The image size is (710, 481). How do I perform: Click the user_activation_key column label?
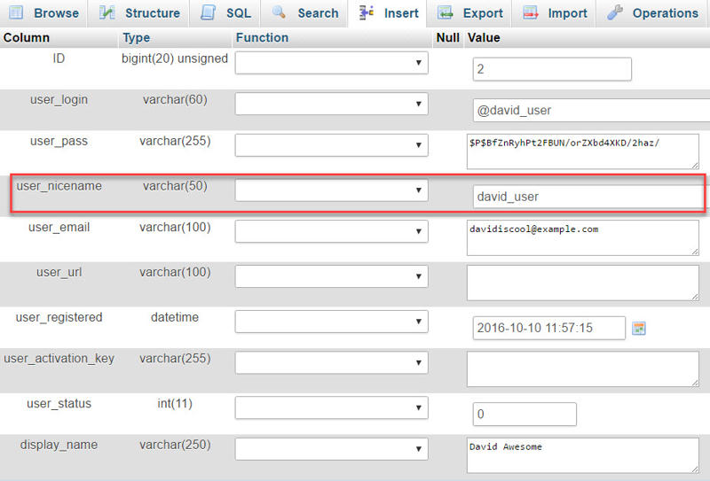(59, 359)
